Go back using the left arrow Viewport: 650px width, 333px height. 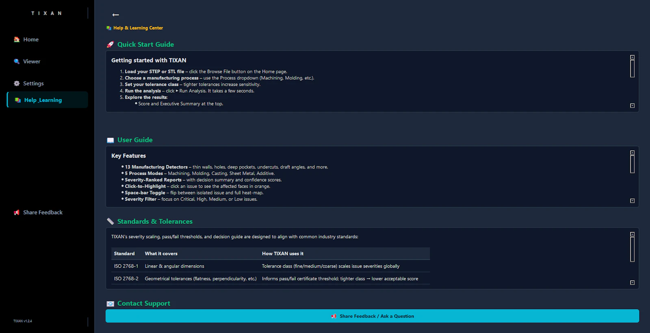(116, 15)
